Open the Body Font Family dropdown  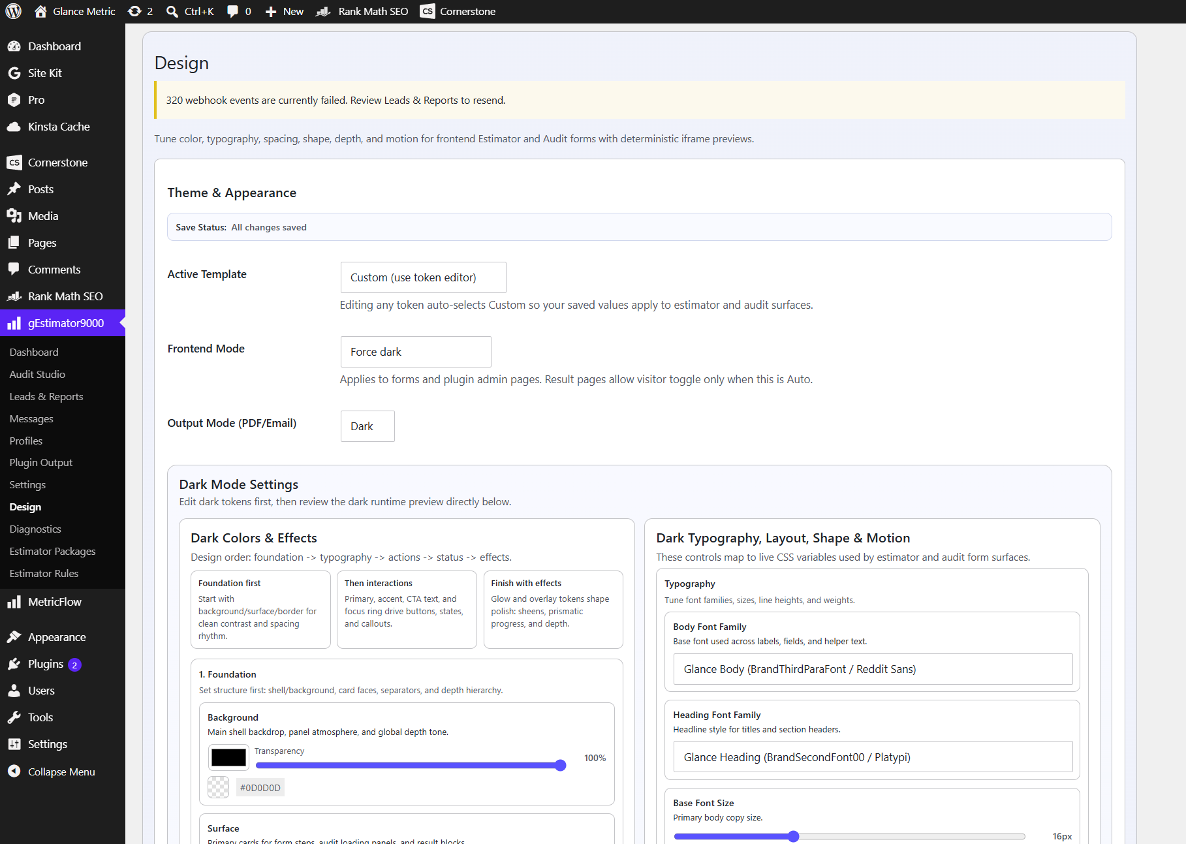(873, 669)
